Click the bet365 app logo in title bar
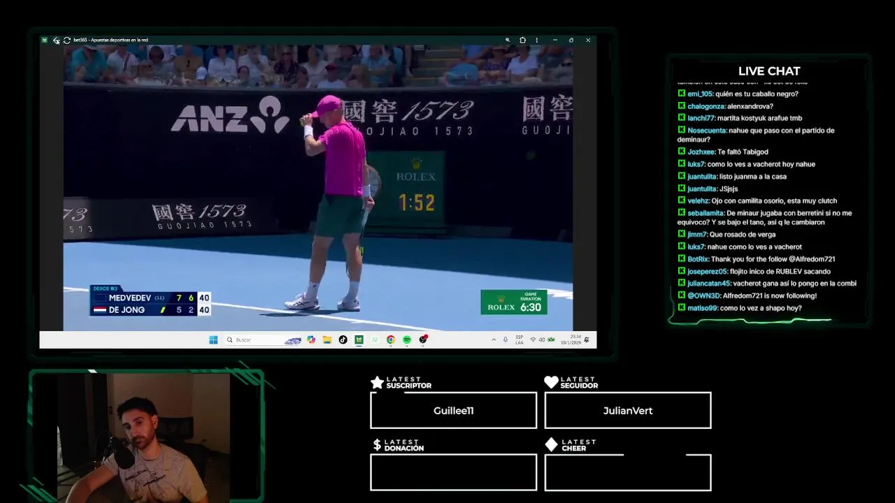Image resolution: width=895 pixels, height=503 pixels. click(45, 41)
